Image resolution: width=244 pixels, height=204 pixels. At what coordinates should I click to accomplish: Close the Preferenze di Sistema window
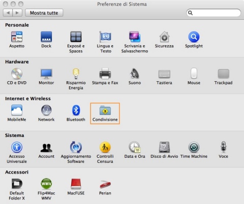[x=6, y=4]
